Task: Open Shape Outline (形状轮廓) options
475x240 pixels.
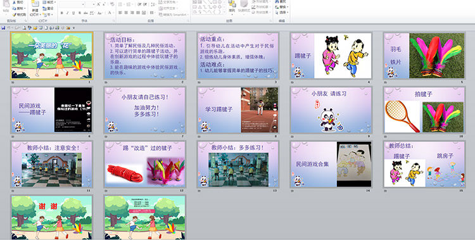Action: pos(262,7)
